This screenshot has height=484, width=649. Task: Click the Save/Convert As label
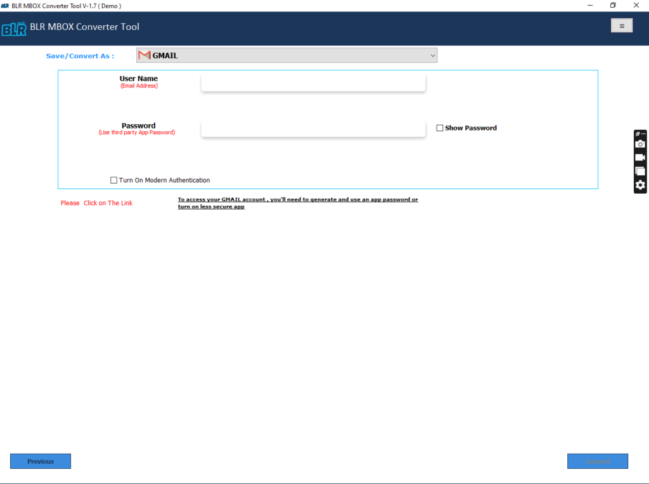[80, 56]
